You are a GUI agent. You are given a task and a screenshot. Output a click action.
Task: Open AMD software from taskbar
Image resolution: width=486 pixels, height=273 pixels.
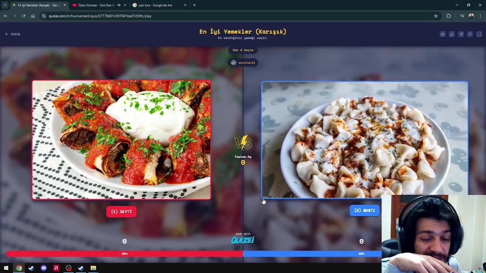click(x=56, y=268)
